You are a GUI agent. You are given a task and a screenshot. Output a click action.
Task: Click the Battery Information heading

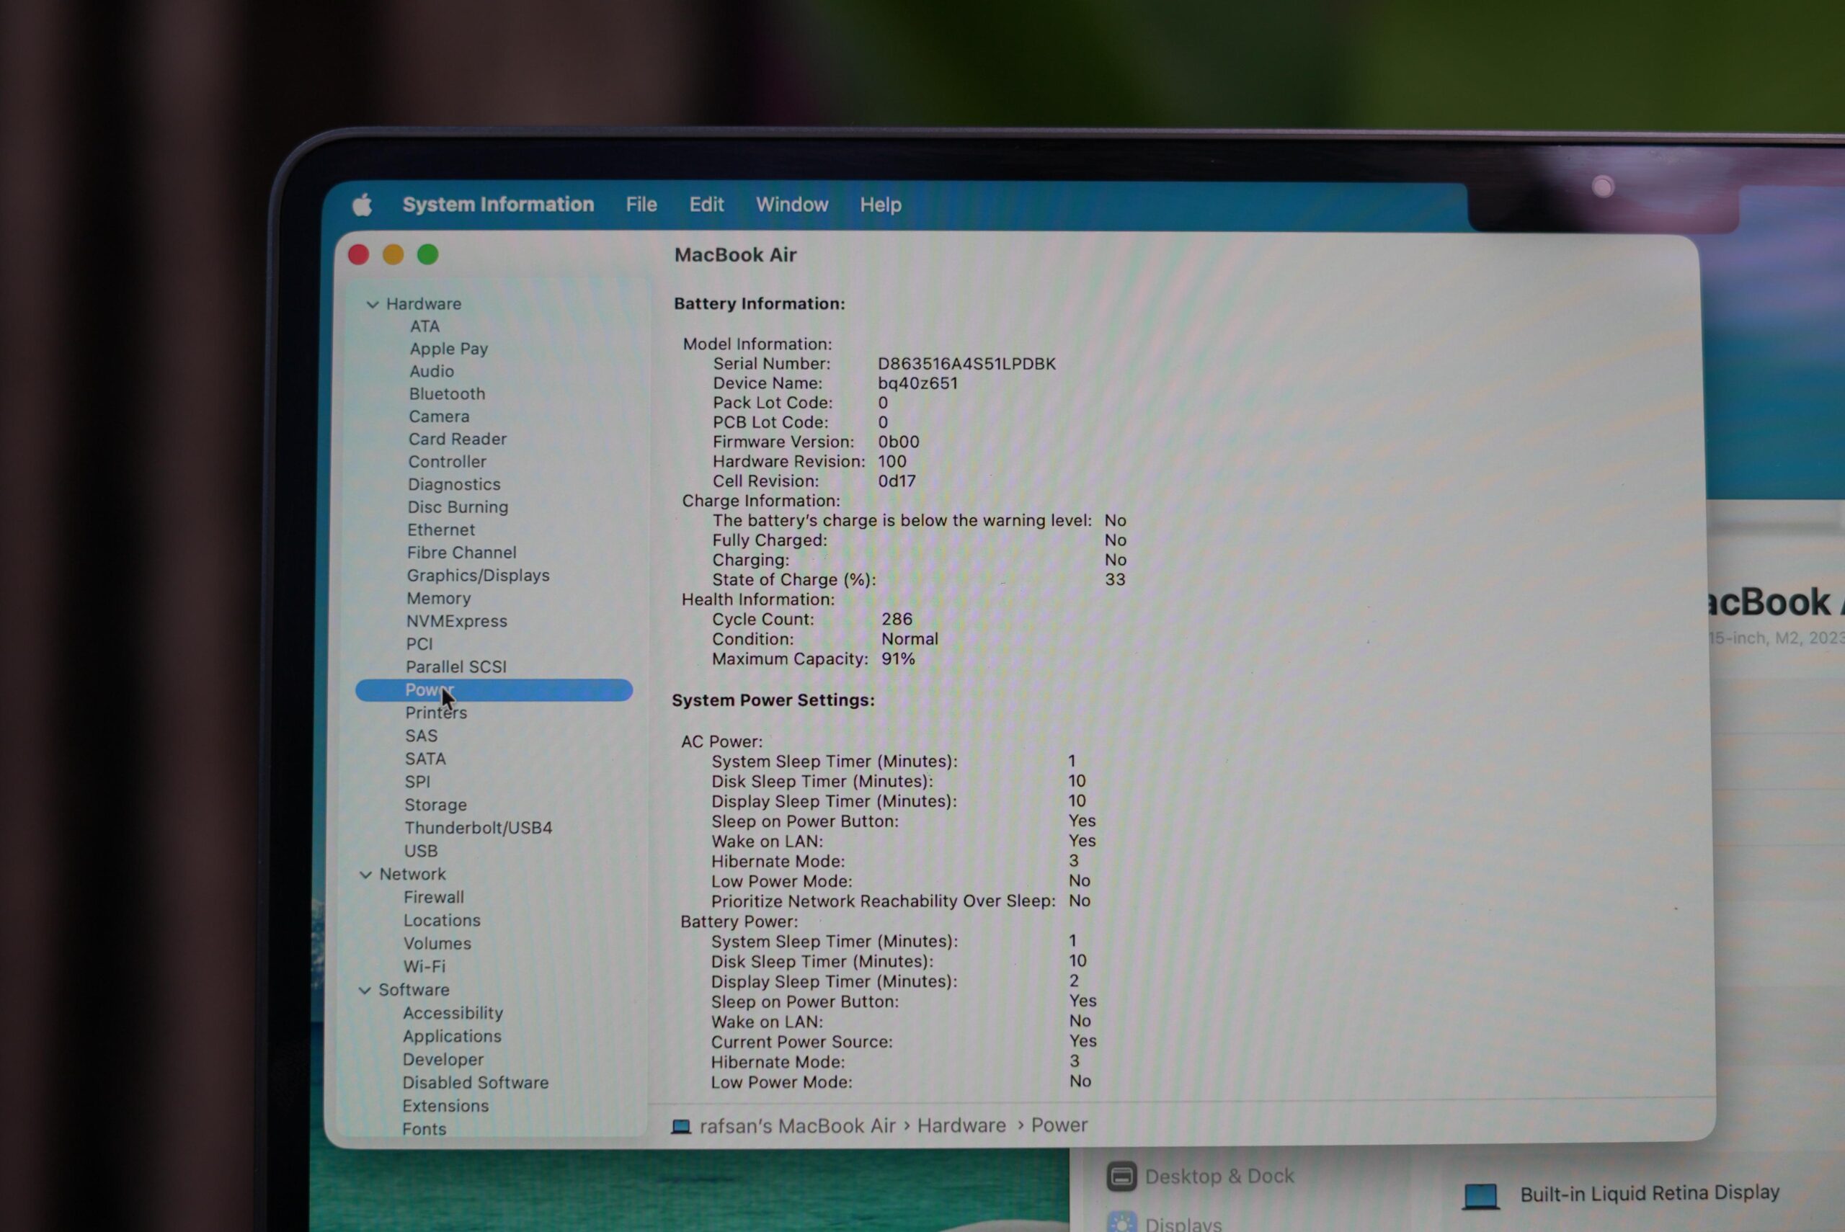[x=759, y=304]
